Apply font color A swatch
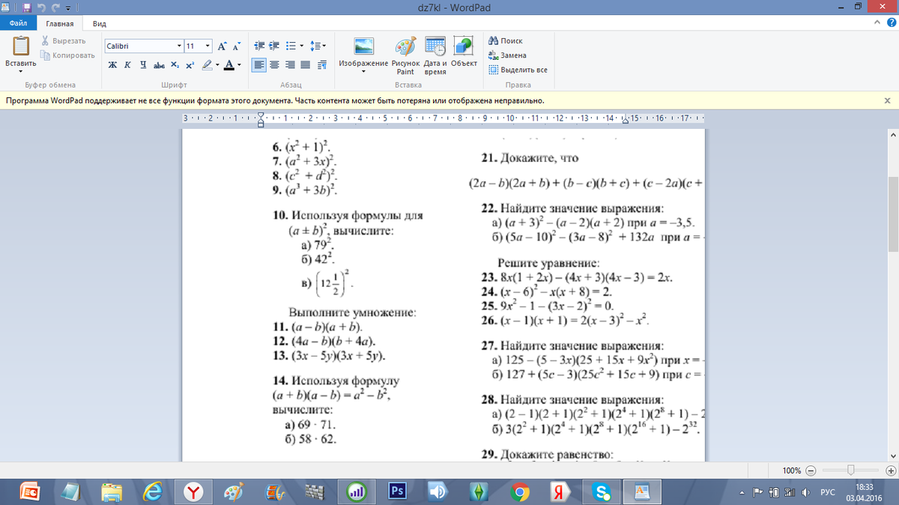 (229, 64)
